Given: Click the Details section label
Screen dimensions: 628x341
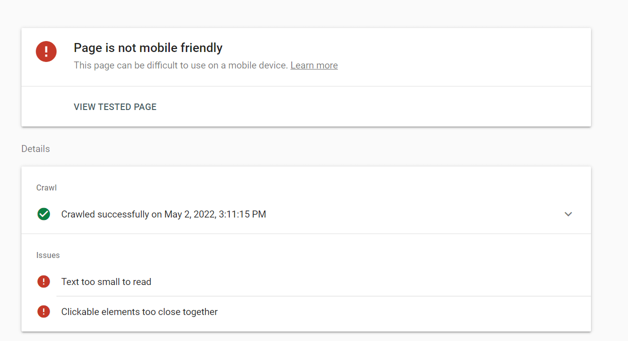Looking at the screenshot, I should (35, 148).
